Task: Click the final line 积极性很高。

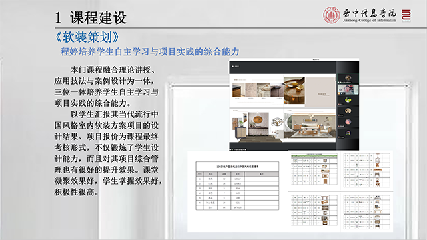Action: [76, 192]
